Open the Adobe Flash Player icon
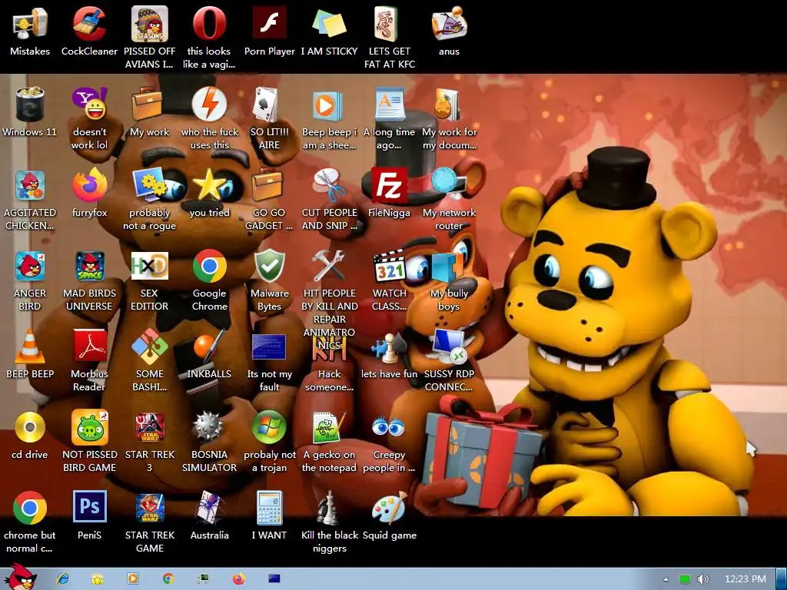 pyautogui.click(x=270, y=24)
